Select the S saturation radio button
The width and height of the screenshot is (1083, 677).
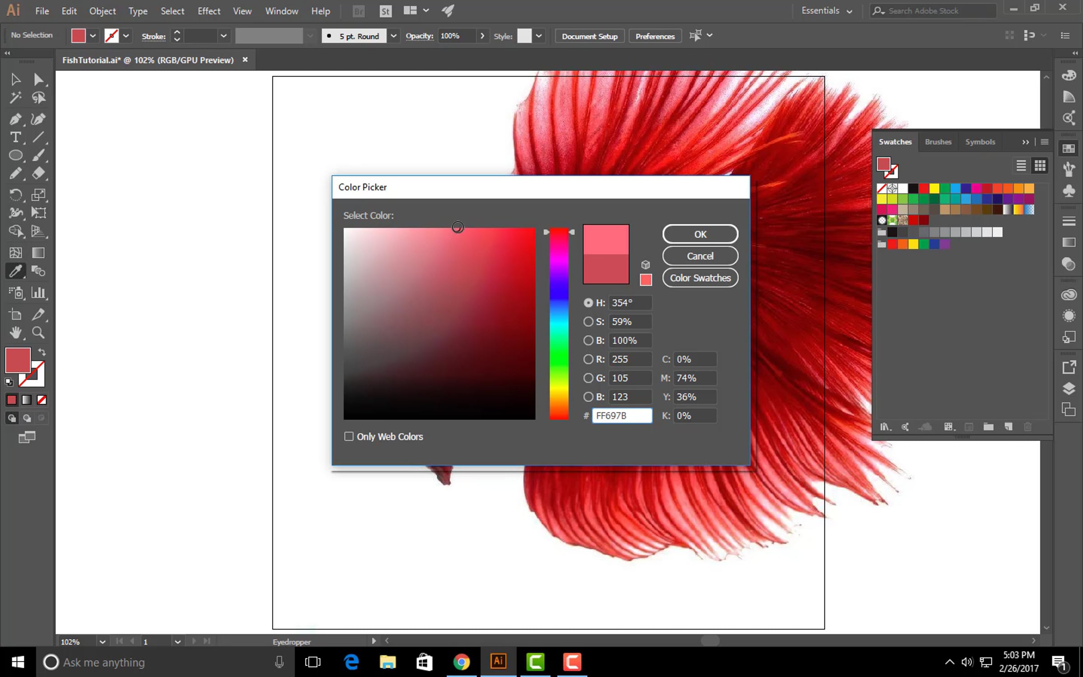[x=588, y=322]
